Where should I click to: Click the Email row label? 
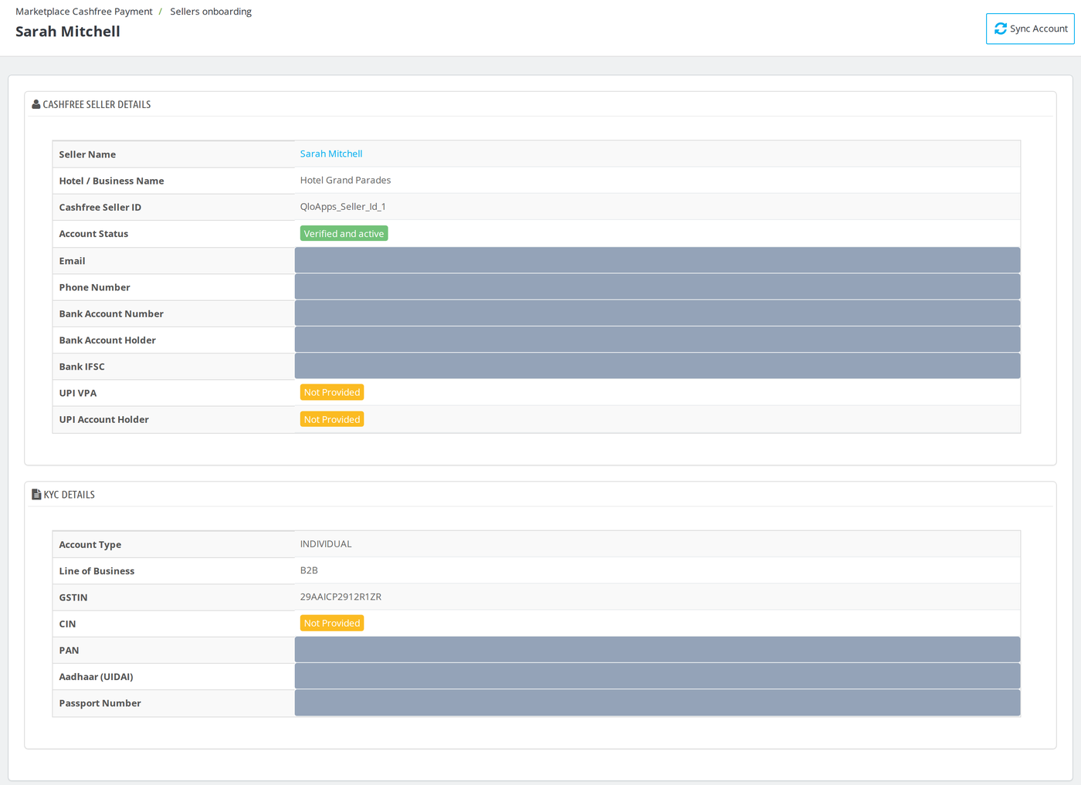[x=72, y=261]
